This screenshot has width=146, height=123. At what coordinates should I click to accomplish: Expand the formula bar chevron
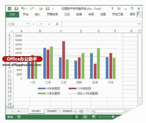pyautogui.click(x=139, y=24)
